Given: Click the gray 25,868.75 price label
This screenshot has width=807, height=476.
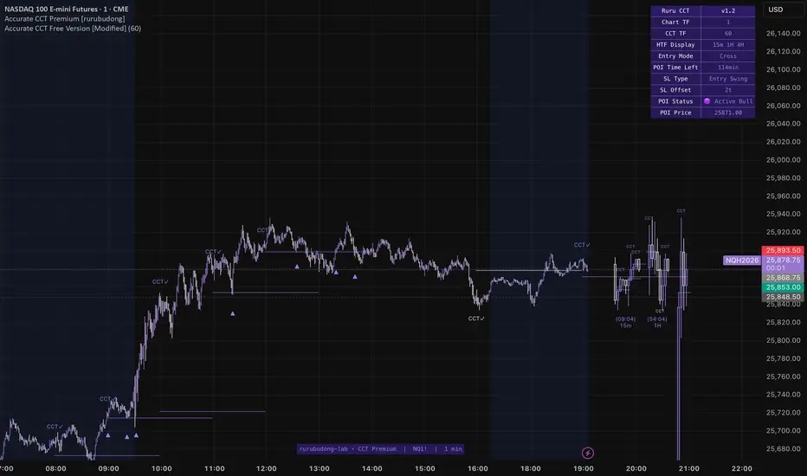Looking at the screenshot, I should pyautogui.click(x=783, y=277).
